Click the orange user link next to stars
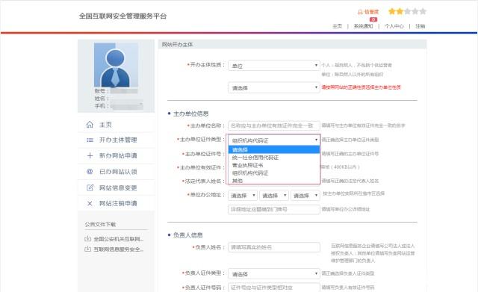Image resolution: width=478 pixels, height=292 pixels. pyautogui.click(x=368, y=12)
